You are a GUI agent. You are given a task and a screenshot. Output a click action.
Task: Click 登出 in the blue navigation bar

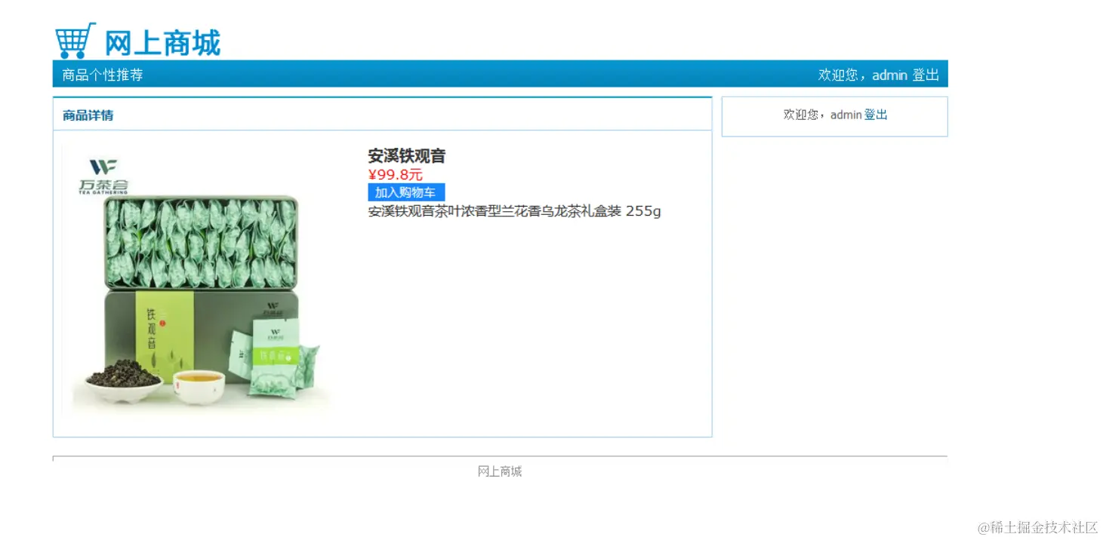click(x=926, y=75)
